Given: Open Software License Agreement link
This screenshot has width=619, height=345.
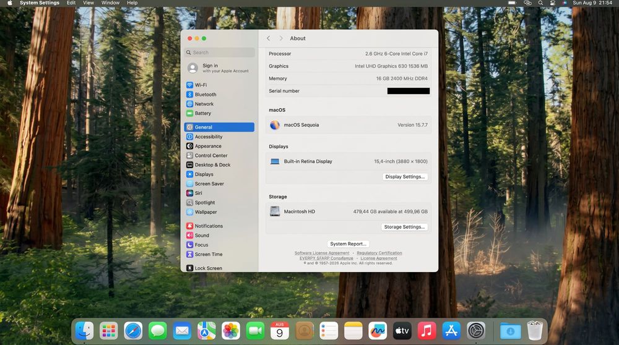Looking at the screenshot, I should pos(322,253).
